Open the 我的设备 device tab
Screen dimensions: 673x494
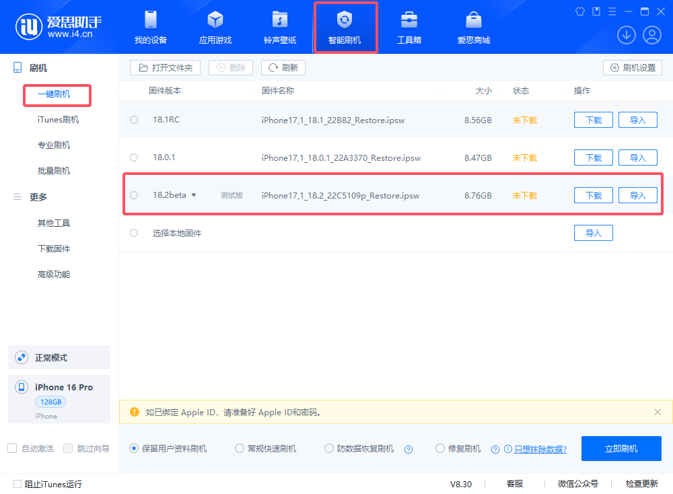[x=151, y=28]
